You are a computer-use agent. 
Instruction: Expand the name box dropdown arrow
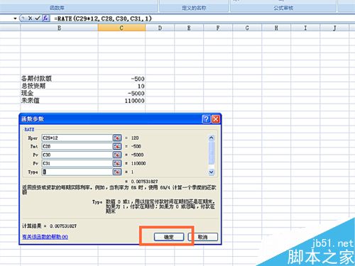tap(15, 18)
